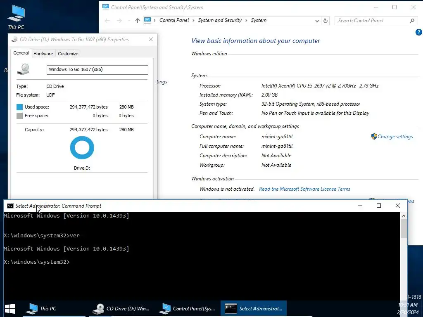The height and width of the screenshot is (317, 423).
Task: Click the View basic information heading
Action: [x=255, y=41]
